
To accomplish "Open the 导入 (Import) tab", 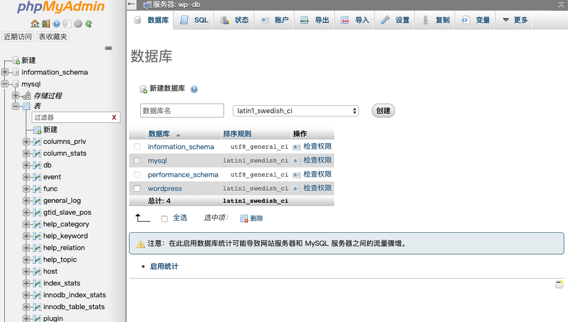I will [354, 19].
